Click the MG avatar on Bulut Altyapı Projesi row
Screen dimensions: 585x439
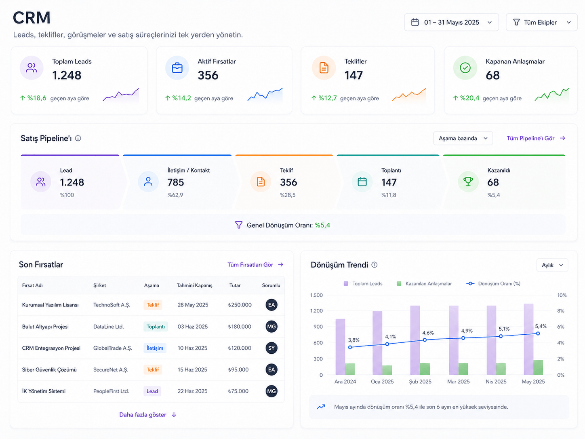coord(271,326)
